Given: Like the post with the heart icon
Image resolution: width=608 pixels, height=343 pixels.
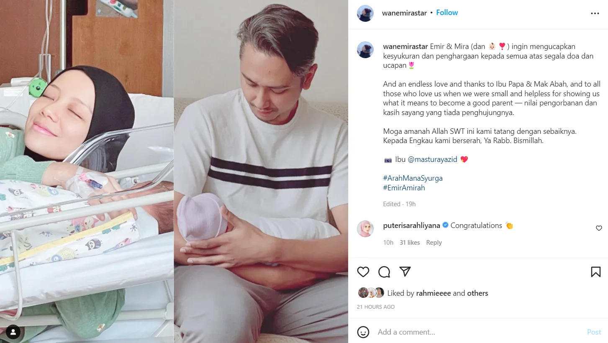Looking at the screenshot, I should point(363,272).
